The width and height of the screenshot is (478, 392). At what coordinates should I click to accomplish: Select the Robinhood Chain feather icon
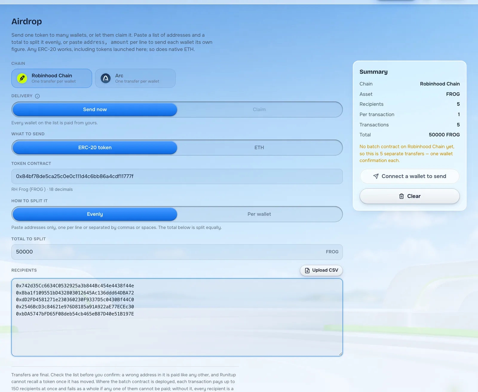point(22,78)
